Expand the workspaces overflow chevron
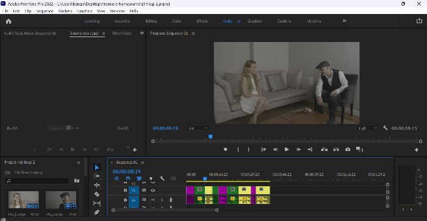Screen dimensions: 427x221 (344, 21)
